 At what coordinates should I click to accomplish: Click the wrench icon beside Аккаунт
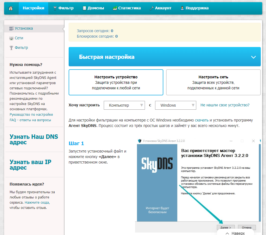tap(152, 8)
